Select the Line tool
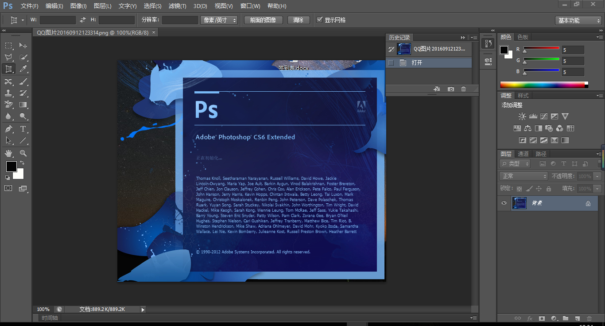Viewport: 605px width, 326px height. [x=23, y=140]
